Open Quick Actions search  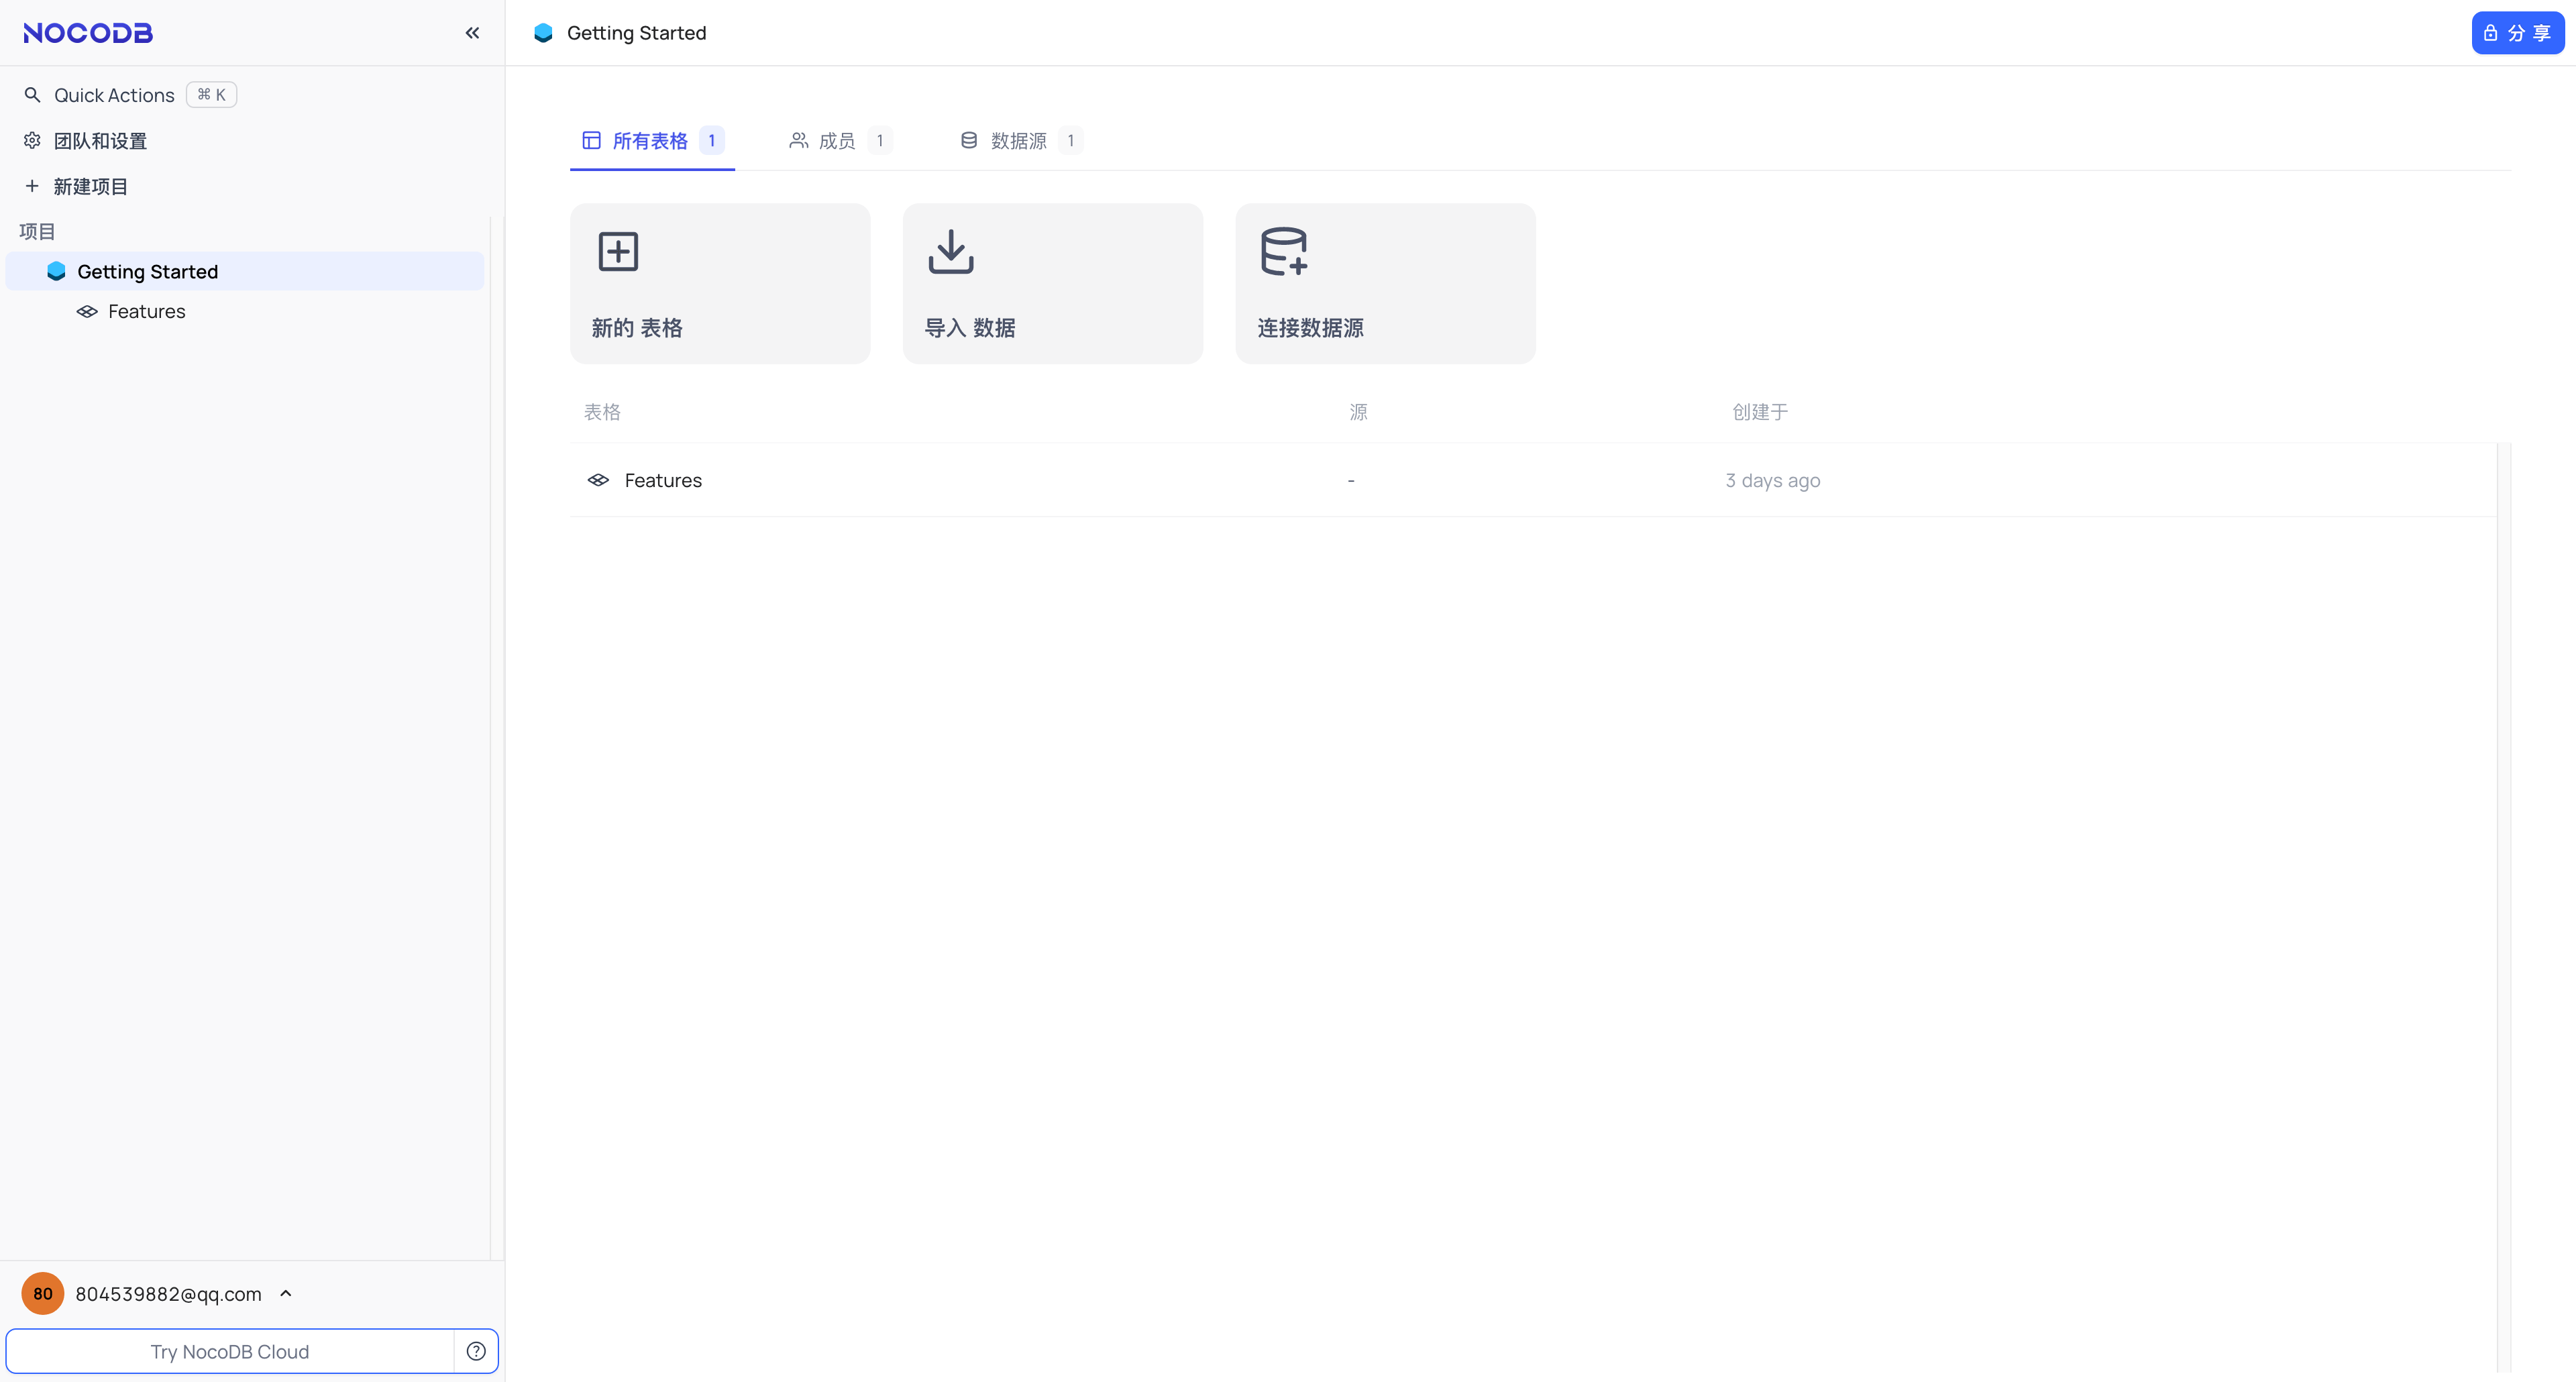(114, 95)
